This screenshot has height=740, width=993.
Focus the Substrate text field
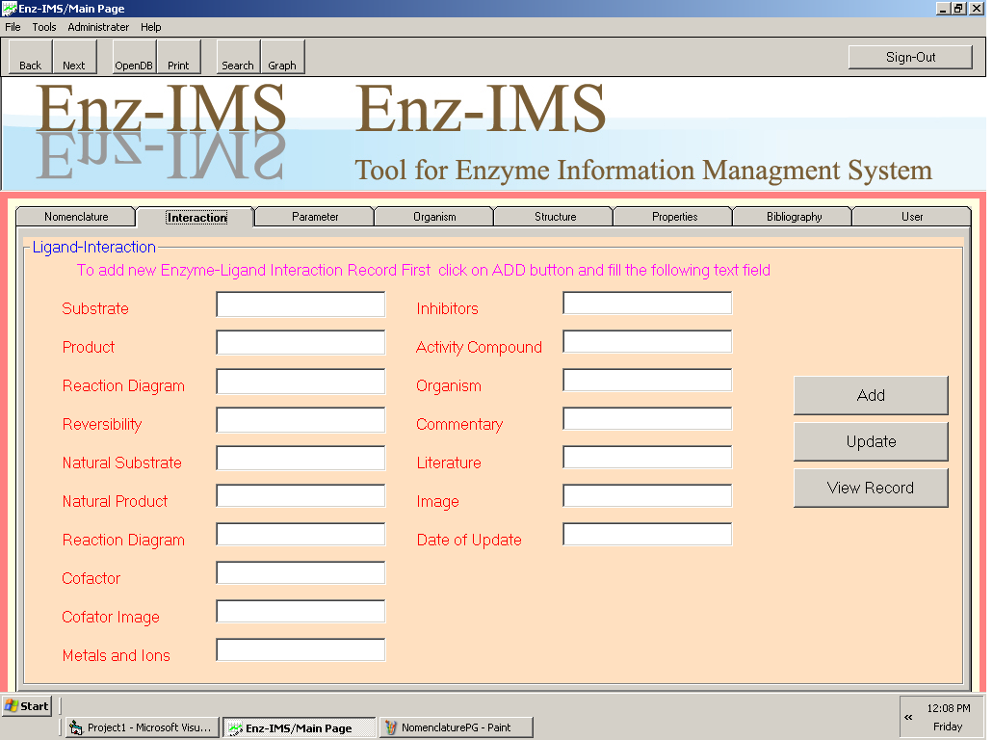coord(301,304)
